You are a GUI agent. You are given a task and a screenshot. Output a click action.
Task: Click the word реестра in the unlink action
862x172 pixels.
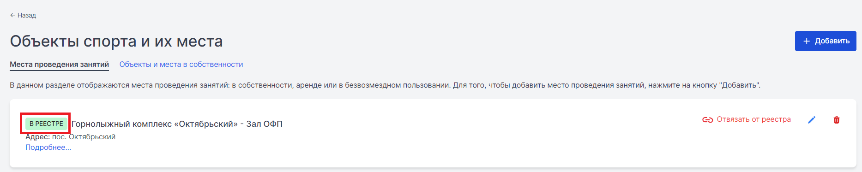coord(776,119)
